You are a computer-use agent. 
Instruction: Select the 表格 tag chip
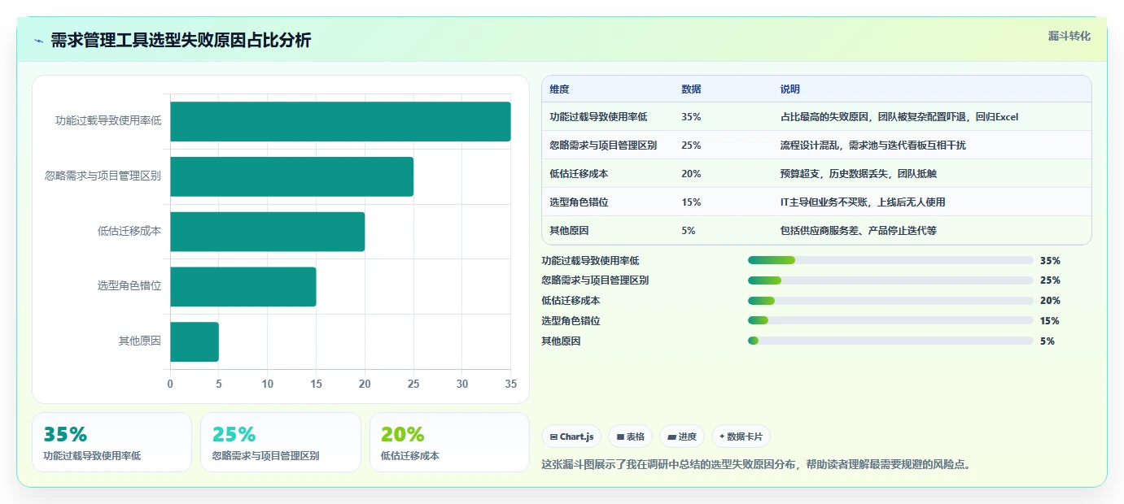630,437
